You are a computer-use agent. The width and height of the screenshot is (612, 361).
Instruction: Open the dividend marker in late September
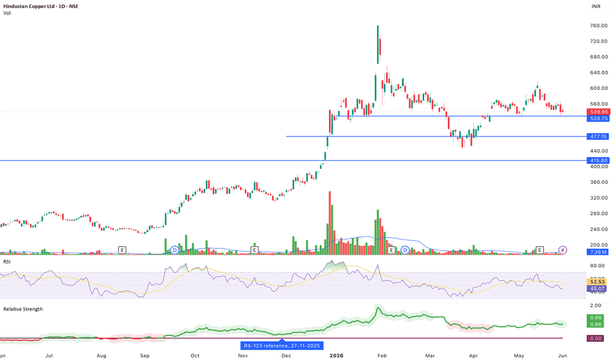coord(175,250)
